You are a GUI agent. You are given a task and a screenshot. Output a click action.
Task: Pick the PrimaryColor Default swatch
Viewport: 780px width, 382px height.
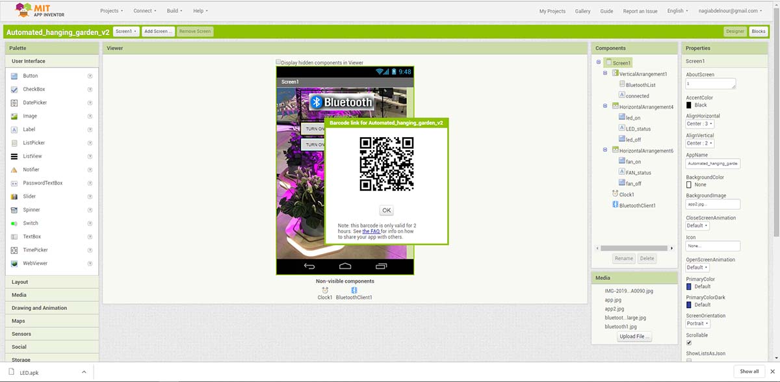689,286
